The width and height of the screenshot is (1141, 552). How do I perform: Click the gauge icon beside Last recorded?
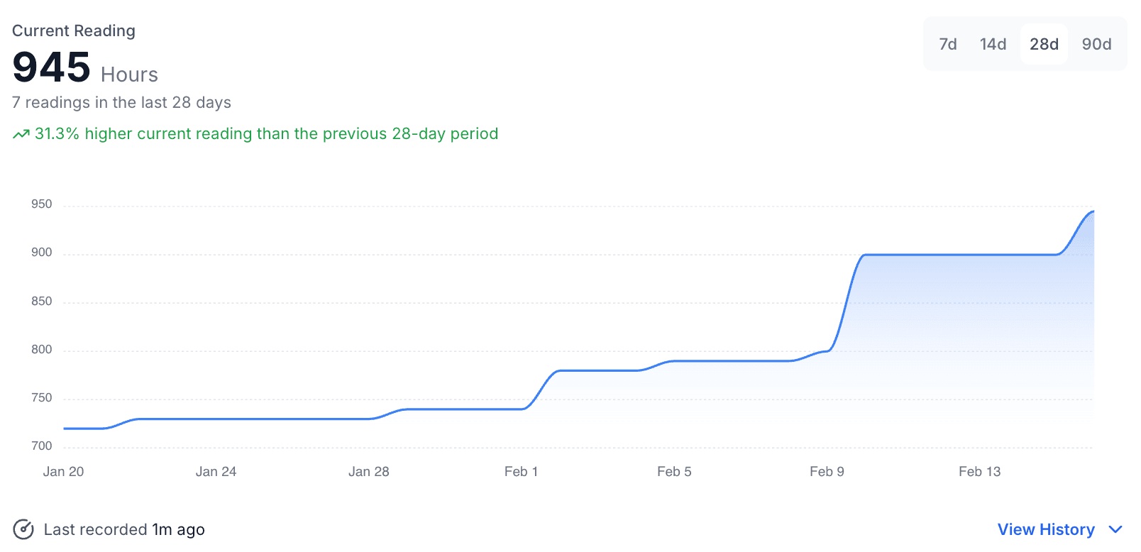tap(23, 529)
